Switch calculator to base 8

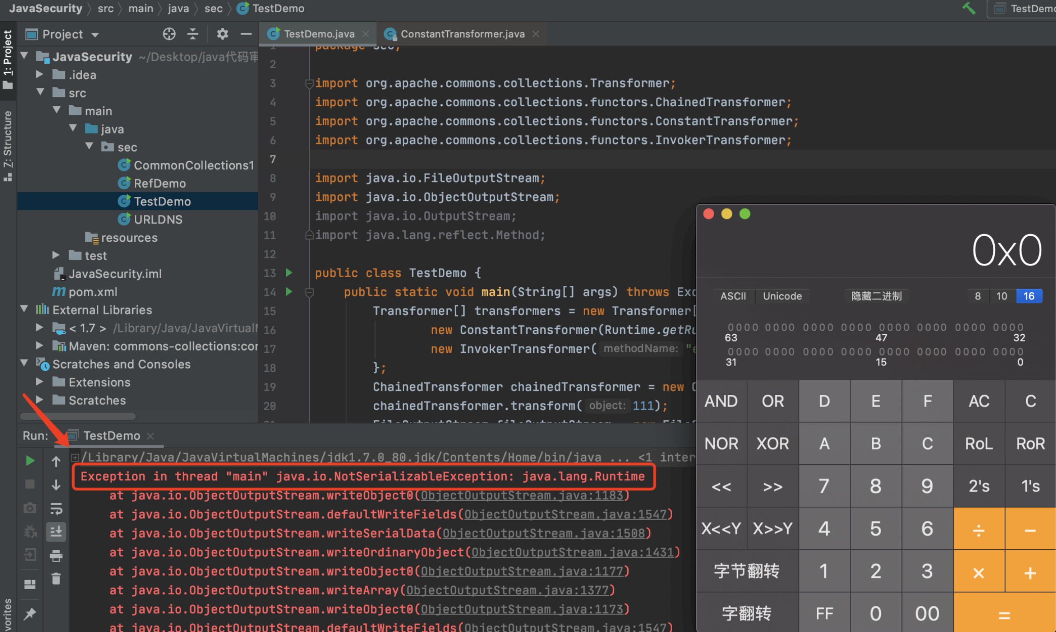(978, 296)
